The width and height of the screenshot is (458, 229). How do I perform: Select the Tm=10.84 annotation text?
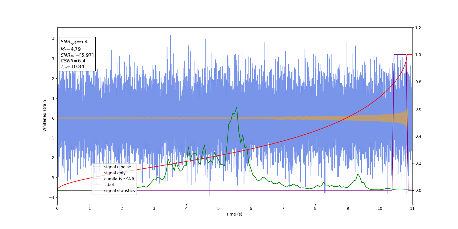pos(72,67)
